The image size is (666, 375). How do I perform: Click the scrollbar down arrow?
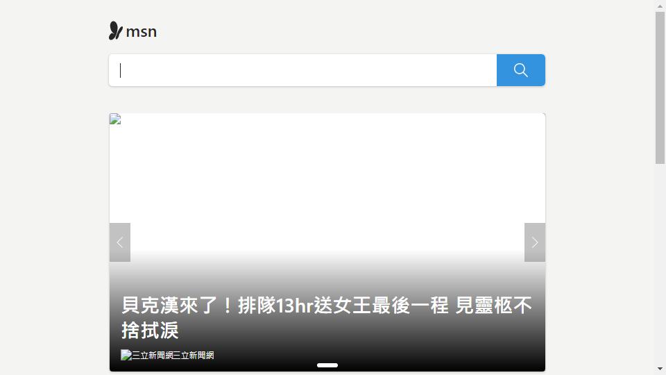pos(660,369)
